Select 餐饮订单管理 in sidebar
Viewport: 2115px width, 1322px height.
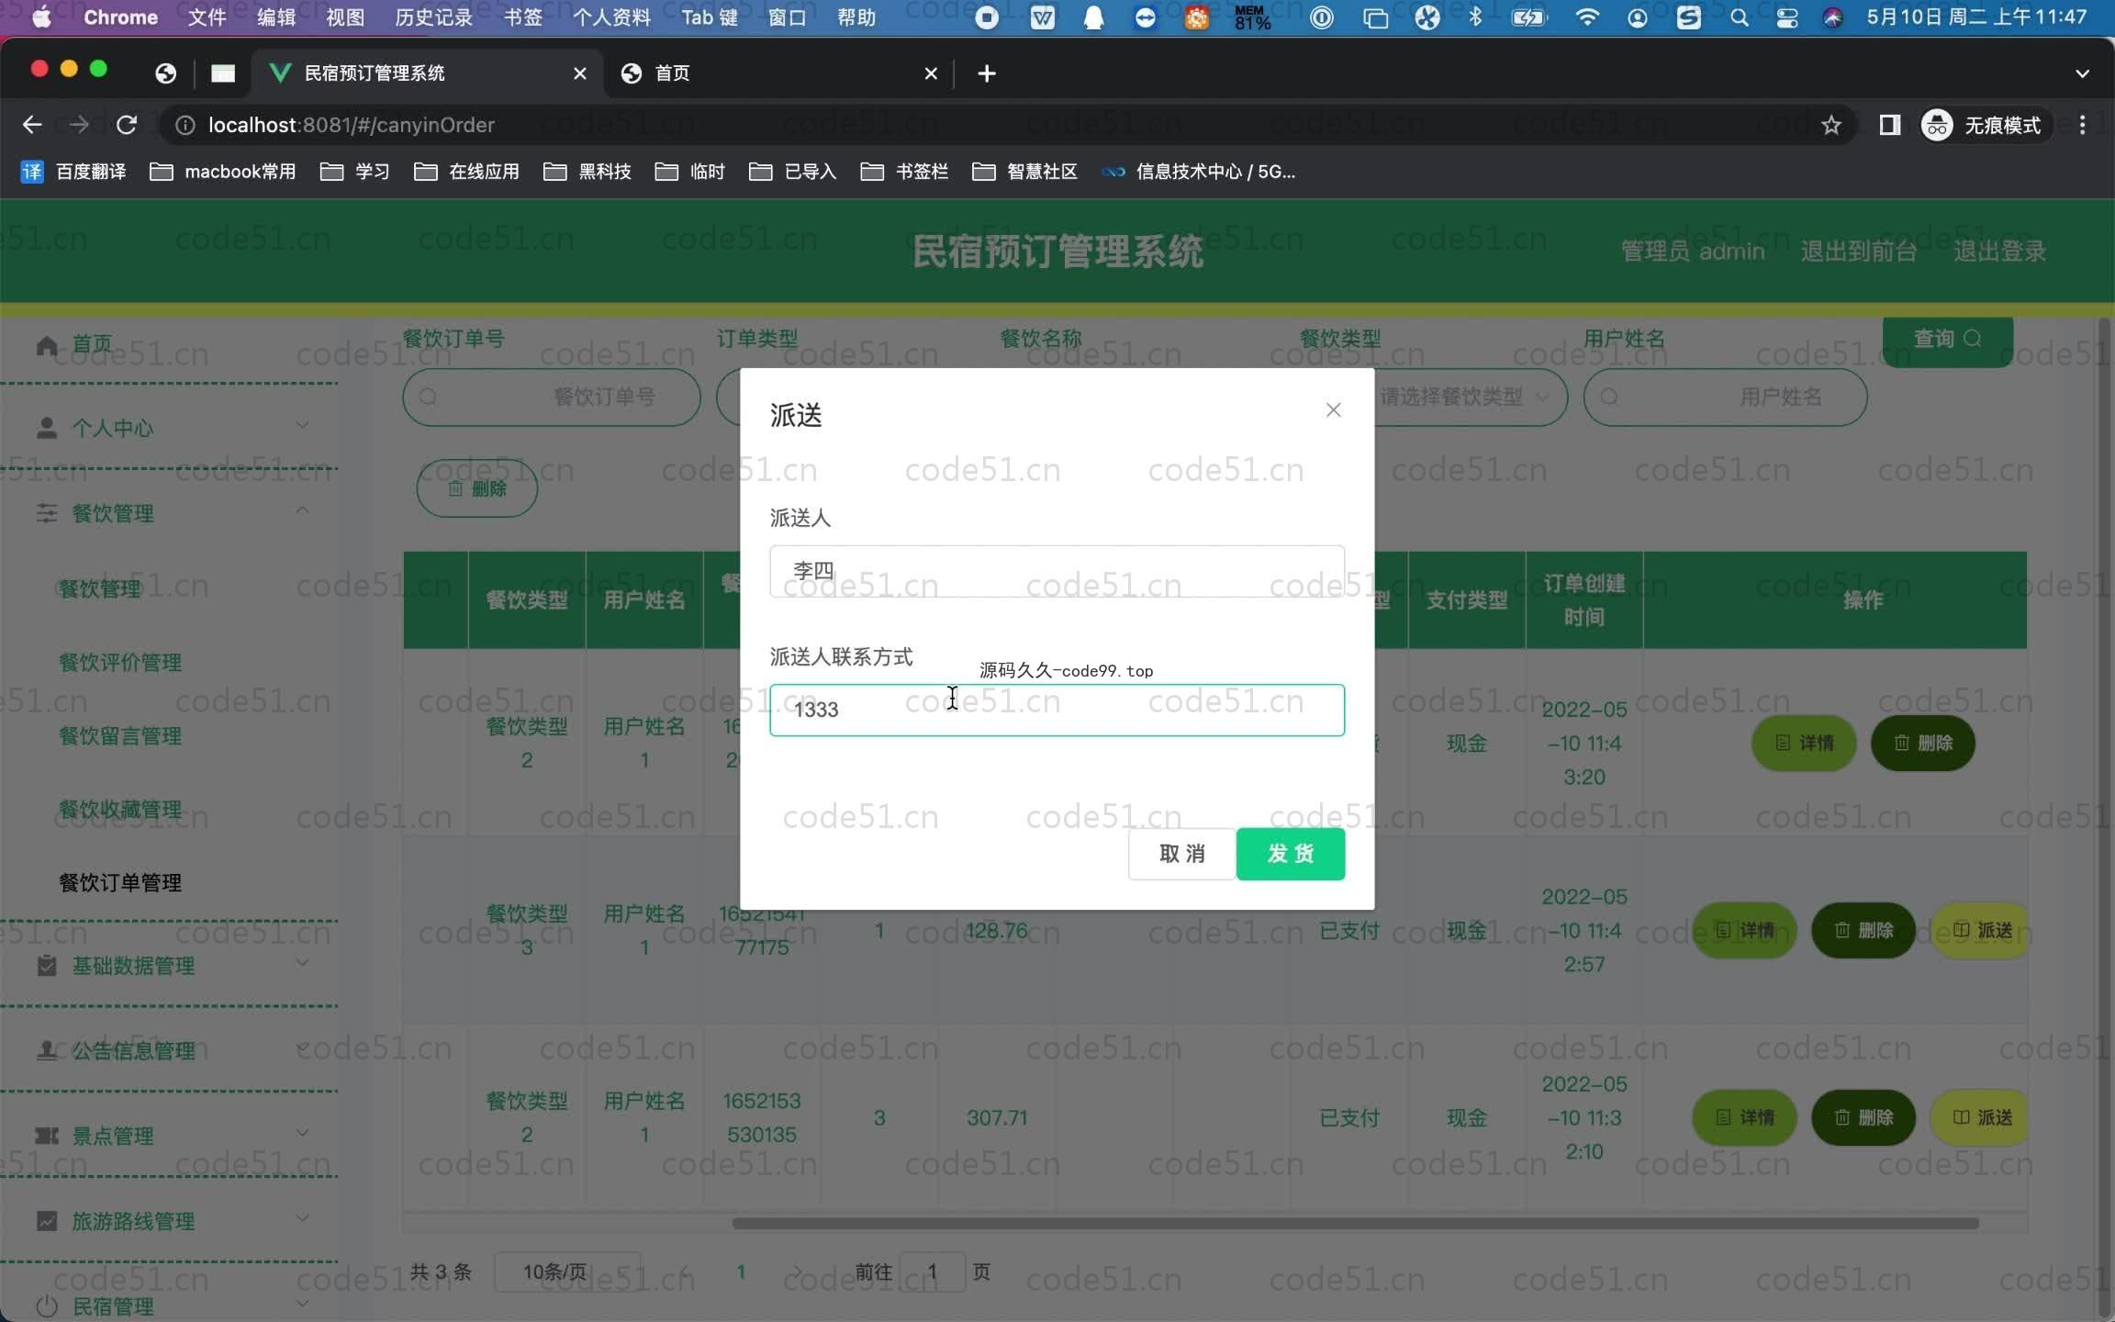click(120, 883)
